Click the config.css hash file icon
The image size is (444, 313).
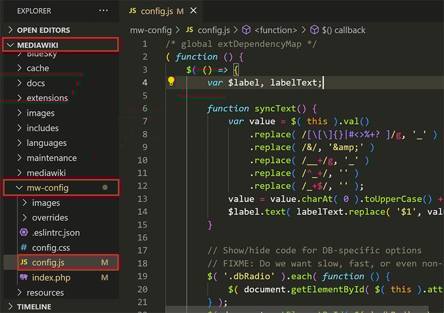pyautogui.click(x=24, y=248)
